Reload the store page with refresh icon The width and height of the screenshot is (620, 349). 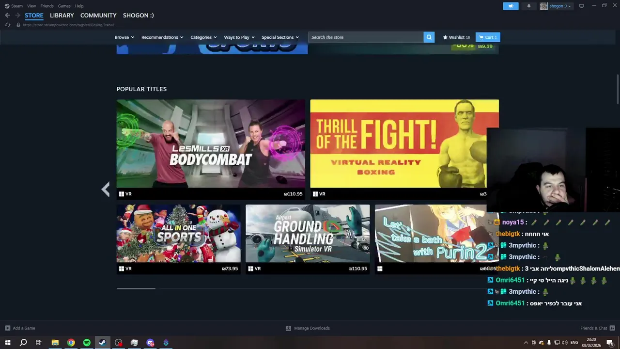pos(7,25)
